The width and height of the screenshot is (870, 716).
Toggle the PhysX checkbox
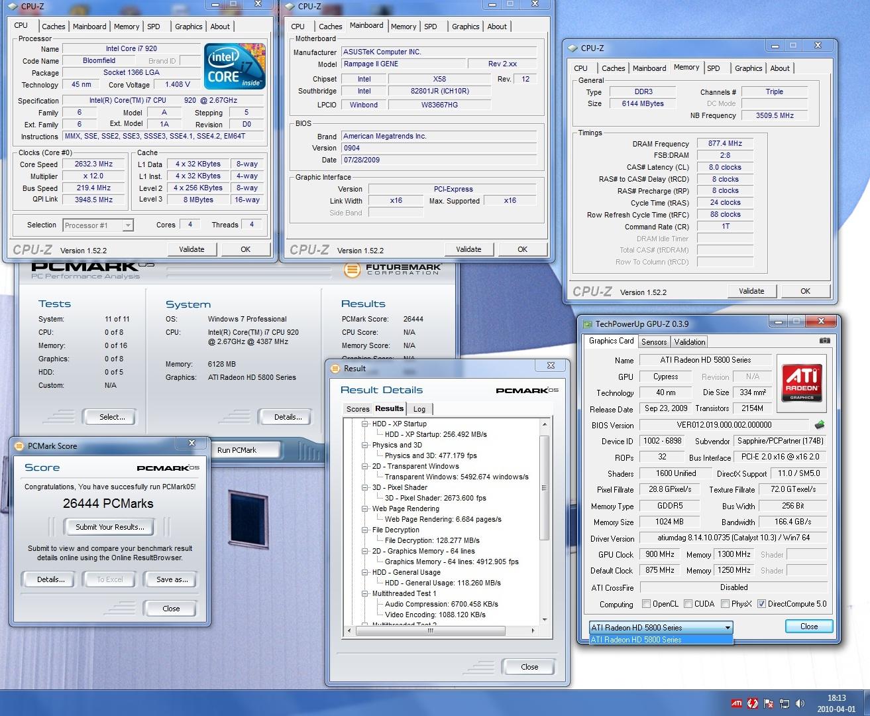[725, 603]
